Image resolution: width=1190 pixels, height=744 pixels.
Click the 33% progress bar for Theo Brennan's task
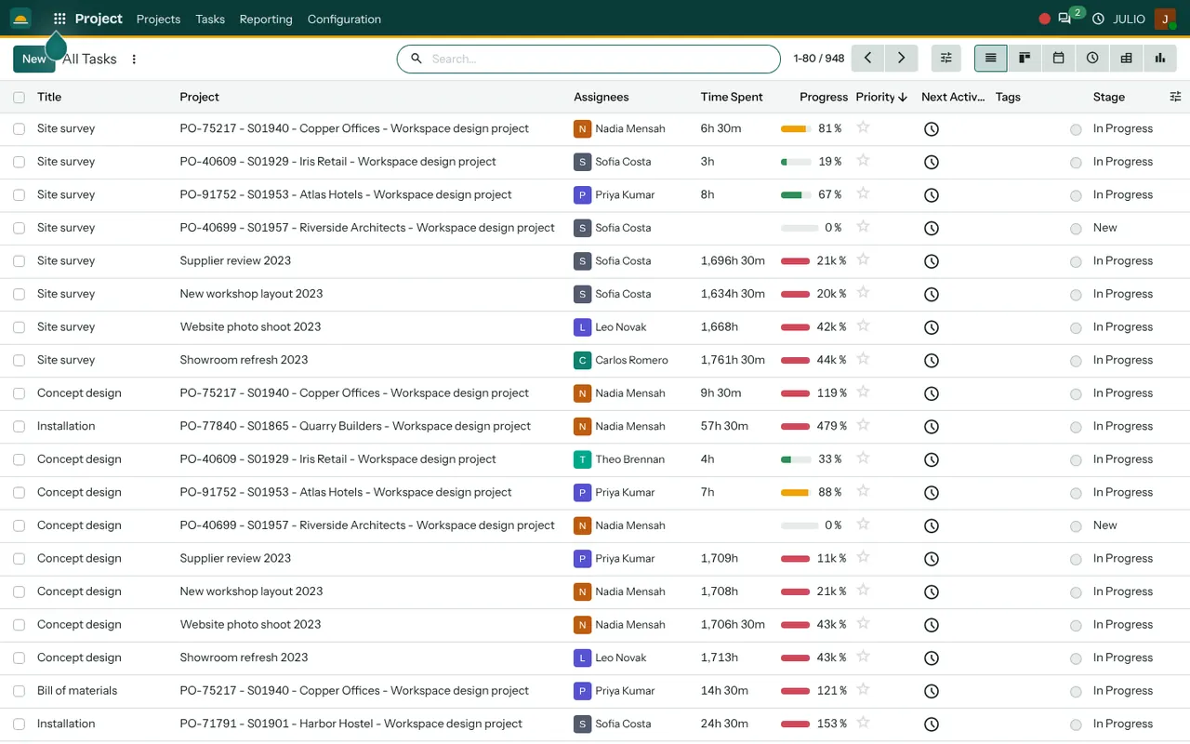tap(796, 459)
